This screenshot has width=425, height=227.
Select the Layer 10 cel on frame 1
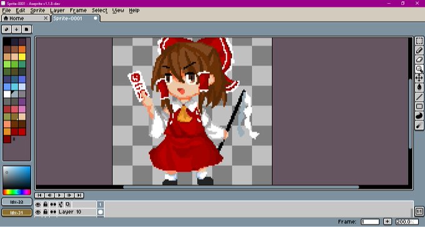pos(100,212)
